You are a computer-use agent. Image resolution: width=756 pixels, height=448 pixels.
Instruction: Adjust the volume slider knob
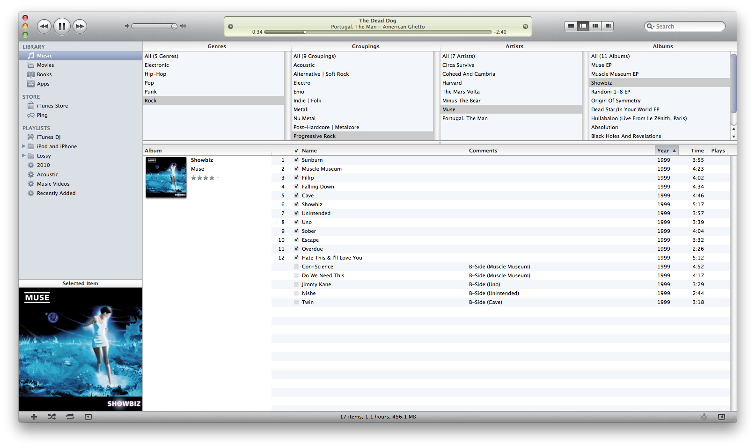(174, 26)
